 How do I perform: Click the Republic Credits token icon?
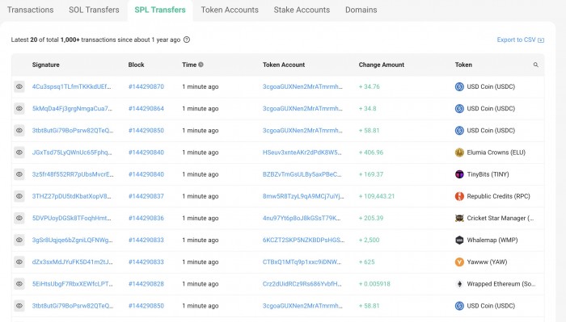[x=459, y=196]
